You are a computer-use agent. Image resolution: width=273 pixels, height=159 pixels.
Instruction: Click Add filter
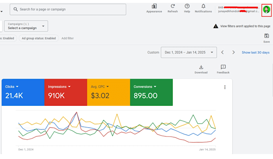click(67, 38)
